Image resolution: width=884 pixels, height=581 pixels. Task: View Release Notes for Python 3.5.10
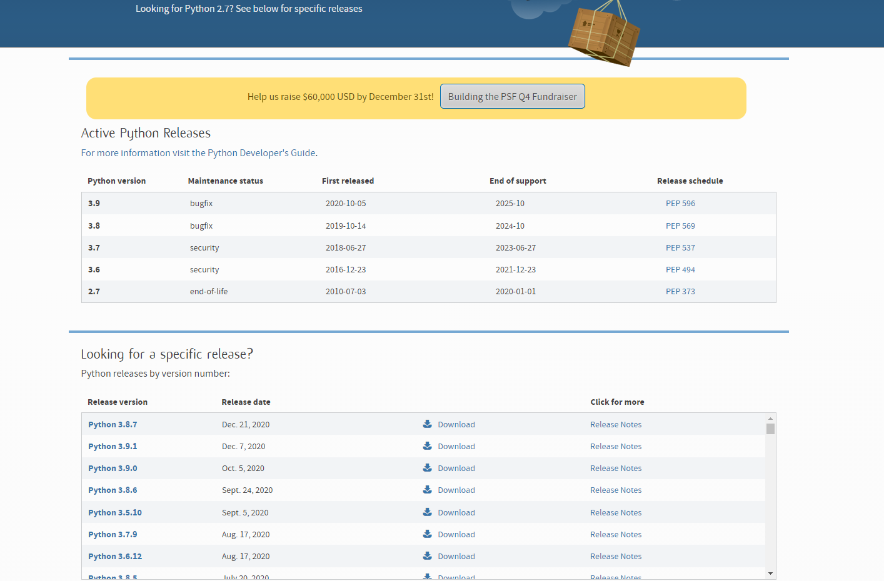(616, 513)
